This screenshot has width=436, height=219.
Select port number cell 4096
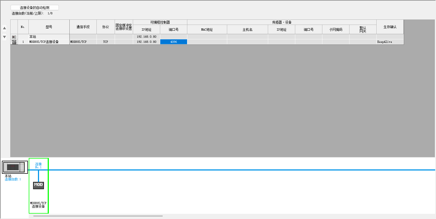click(x=174, y=42)
